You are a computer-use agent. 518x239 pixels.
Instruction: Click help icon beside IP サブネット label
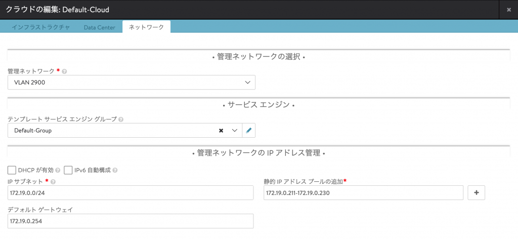click(53, 182)
